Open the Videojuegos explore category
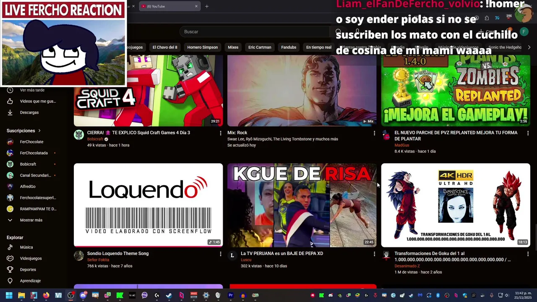 (31, 258)
